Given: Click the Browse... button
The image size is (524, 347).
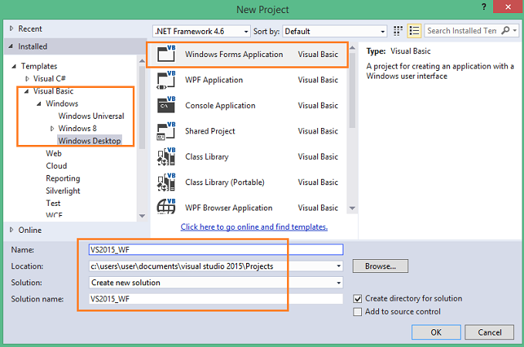Looking at the screenshot, I should [380, 266].
